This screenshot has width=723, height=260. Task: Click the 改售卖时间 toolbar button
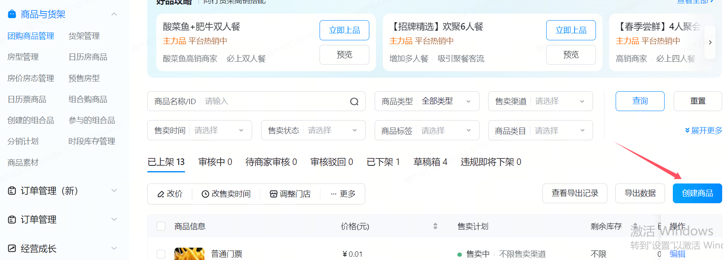(226, 194)
